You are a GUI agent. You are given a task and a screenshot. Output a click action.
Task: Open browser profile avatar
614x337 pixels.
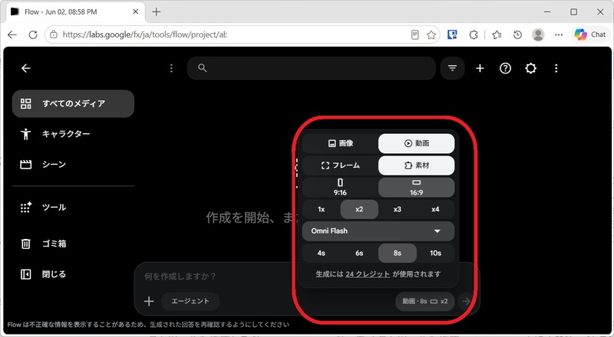coord(539,34)
